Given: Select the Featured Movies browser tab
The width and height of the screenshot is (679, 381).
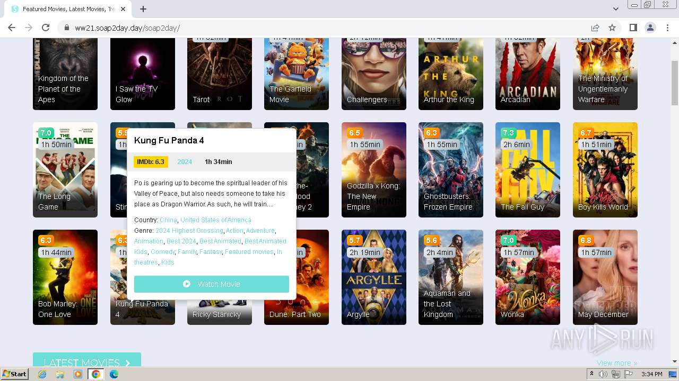Looking at the screenshot, I should click(69, 9).
